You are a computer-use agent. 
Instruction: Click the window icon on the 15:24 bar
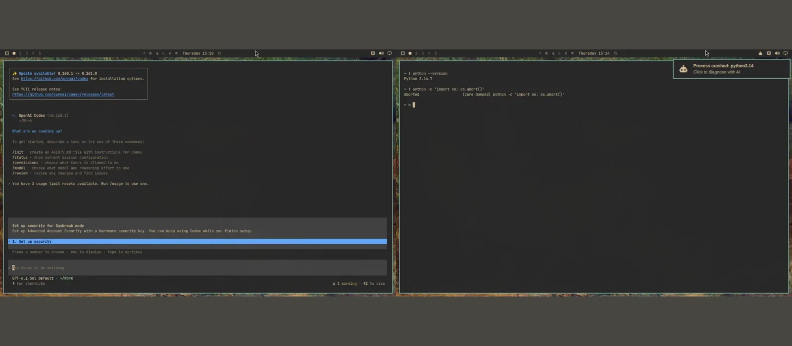click(x=769, y=53)
